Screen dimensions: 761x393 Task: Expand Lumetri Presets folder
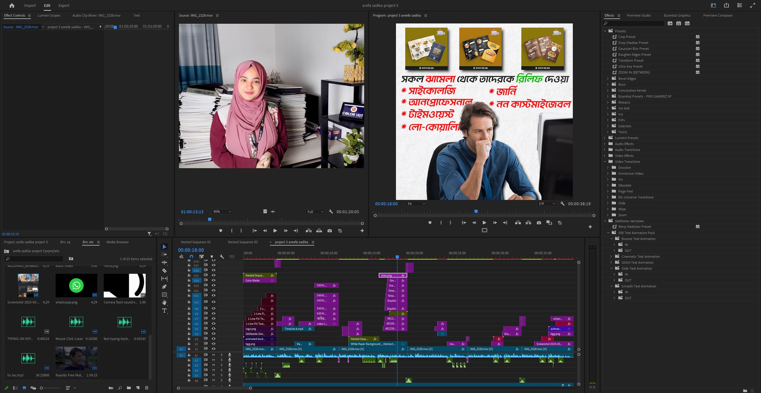605,138
